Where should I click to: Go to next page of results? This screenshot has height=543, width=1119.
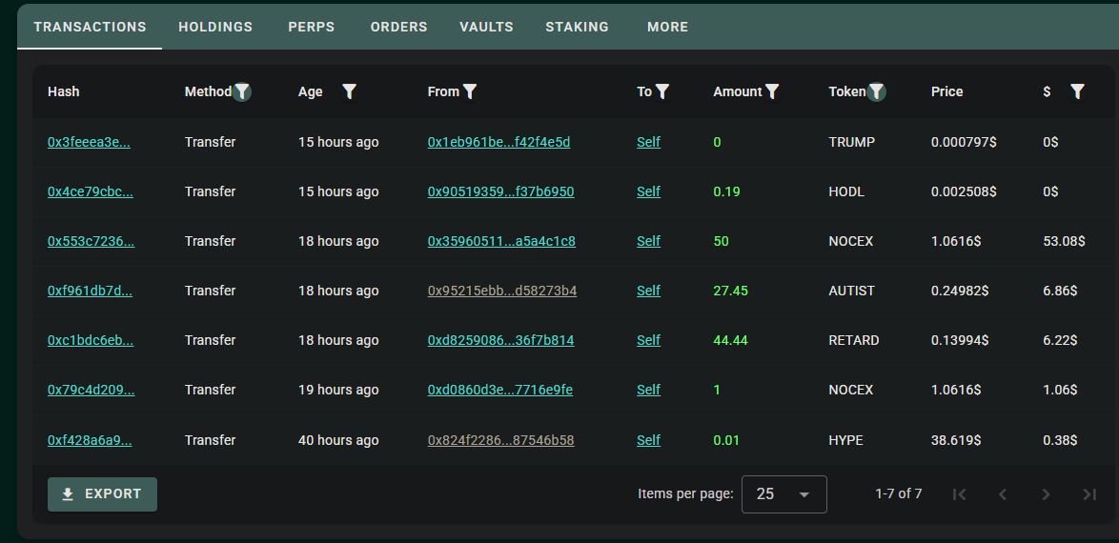point(1047,494)
